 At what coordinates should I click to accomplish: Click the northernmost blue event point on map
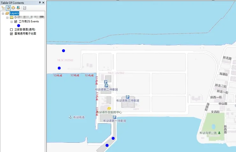[x=63, y=51]
